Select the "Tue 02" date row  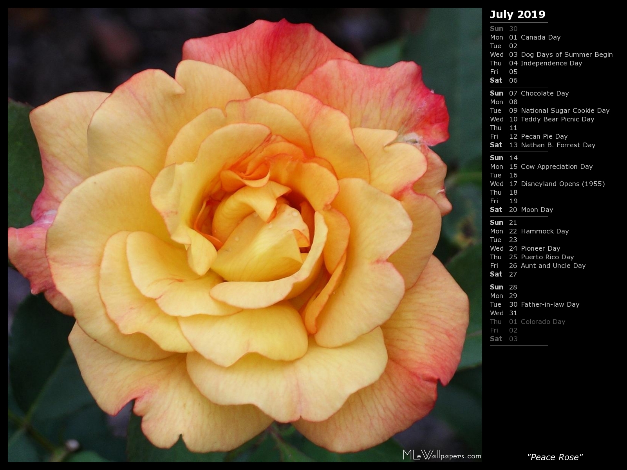(504, 46)
